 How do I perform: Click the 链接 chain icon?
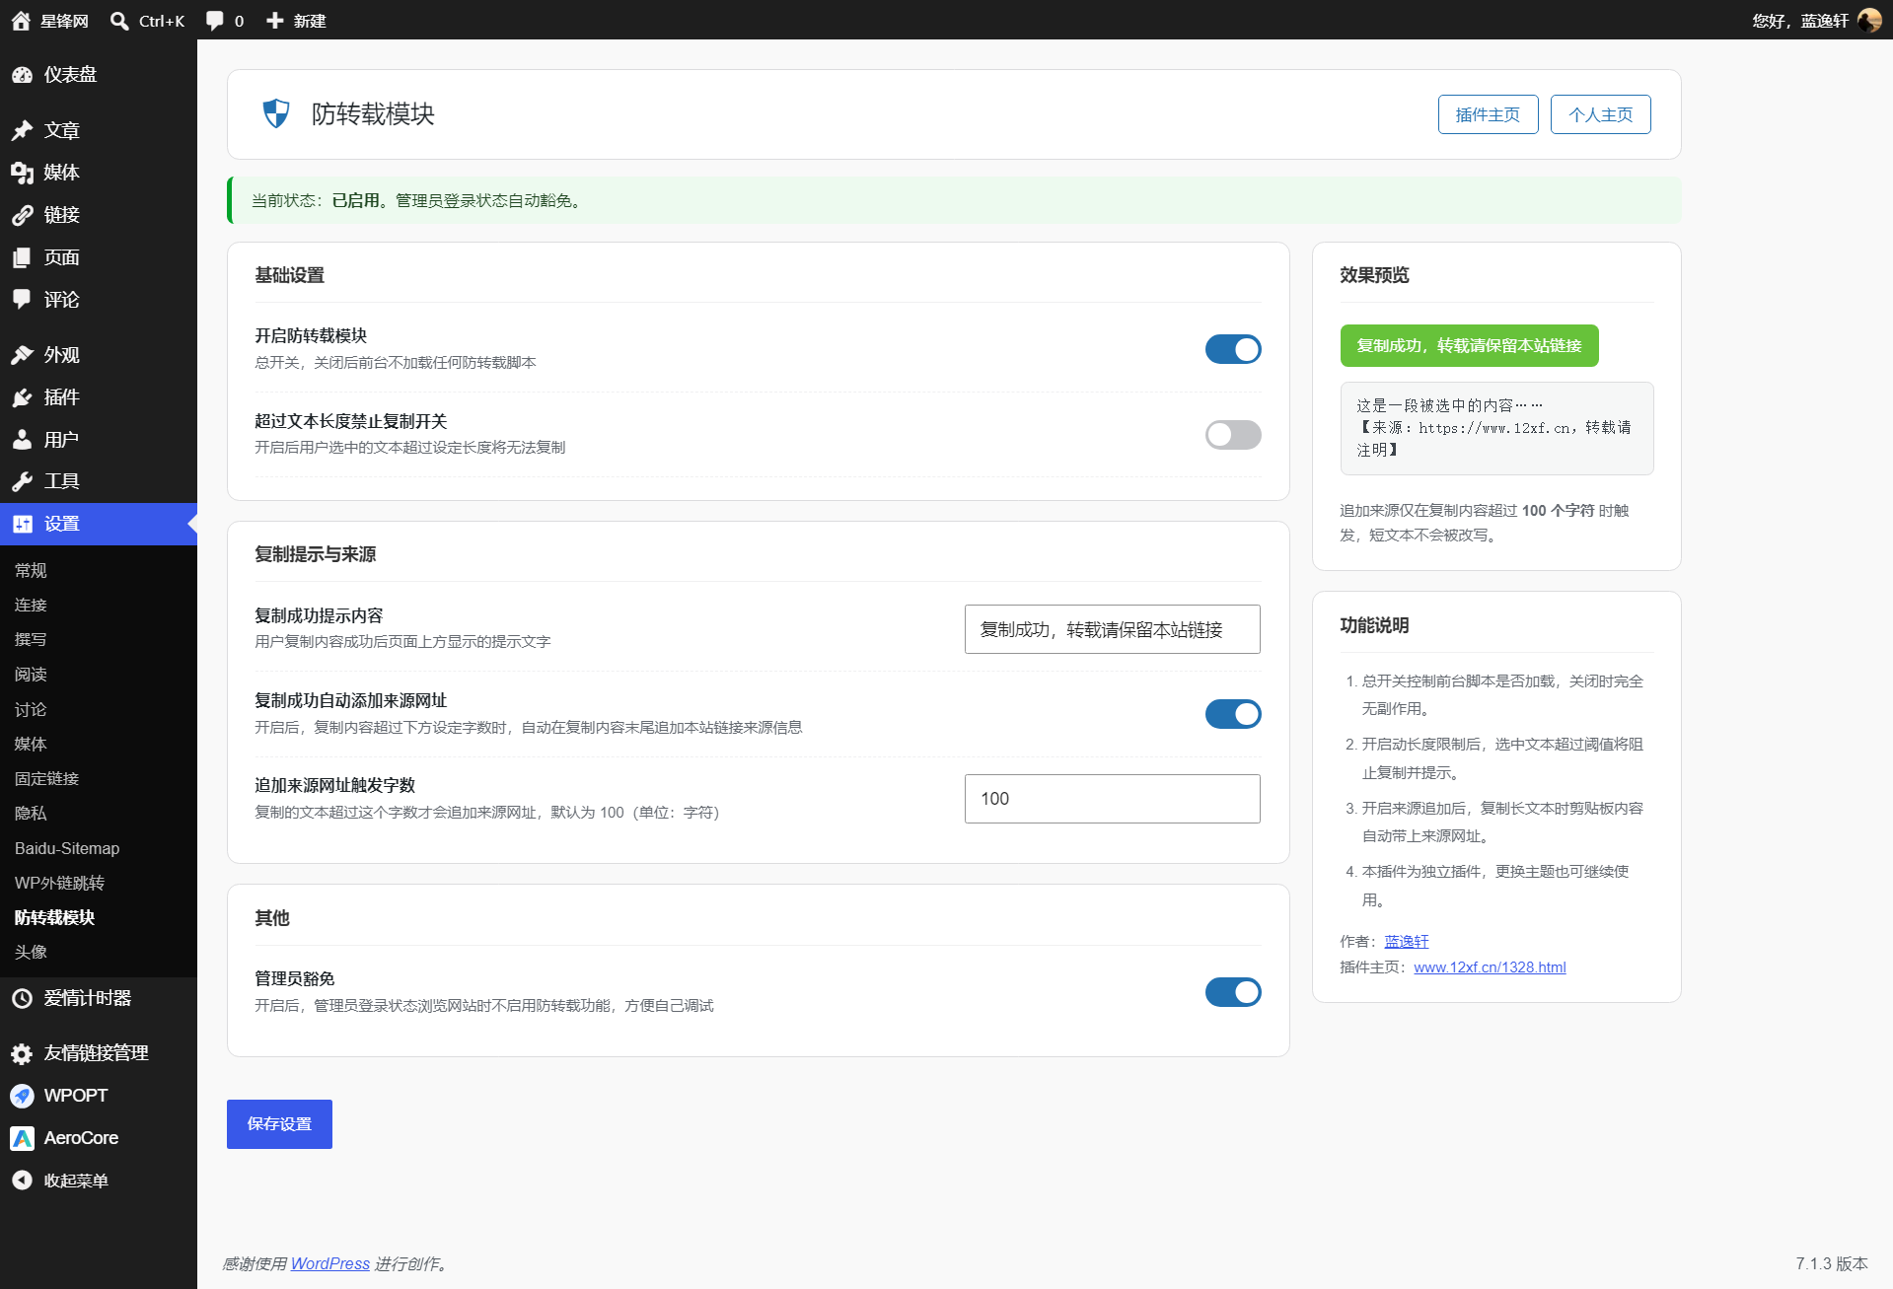pyautogui.click(x=22, y=215)
